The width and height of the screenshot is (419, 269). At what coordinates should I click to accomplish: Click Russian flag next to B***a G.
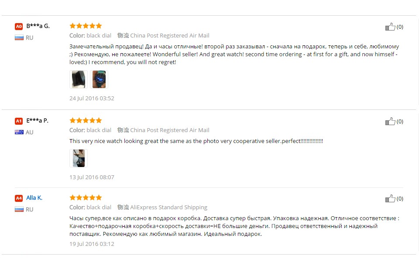coord(19,37)
